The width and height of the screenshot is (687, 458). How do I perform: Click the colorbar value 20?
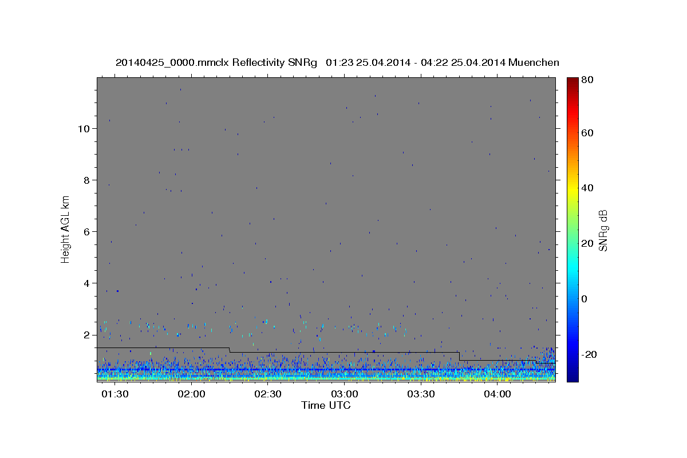[x=587, y=243]
